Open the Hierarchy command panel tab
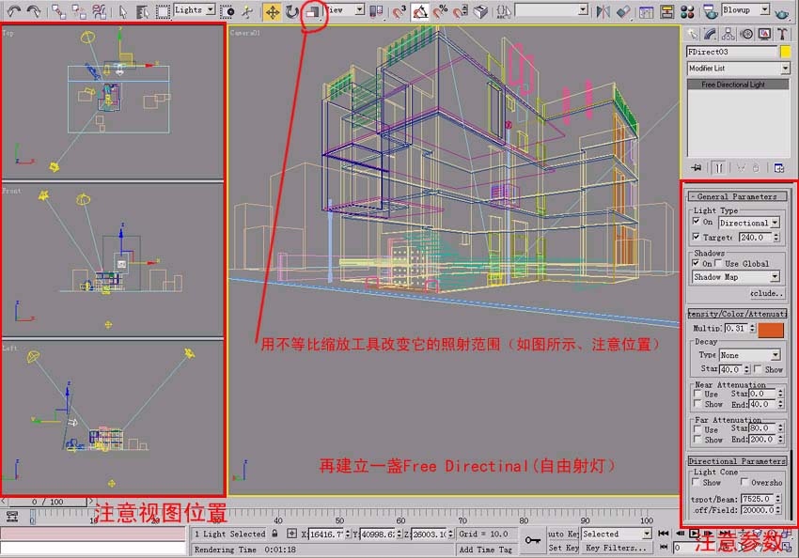This screenshot has height=558, width=799. point(728,34)
